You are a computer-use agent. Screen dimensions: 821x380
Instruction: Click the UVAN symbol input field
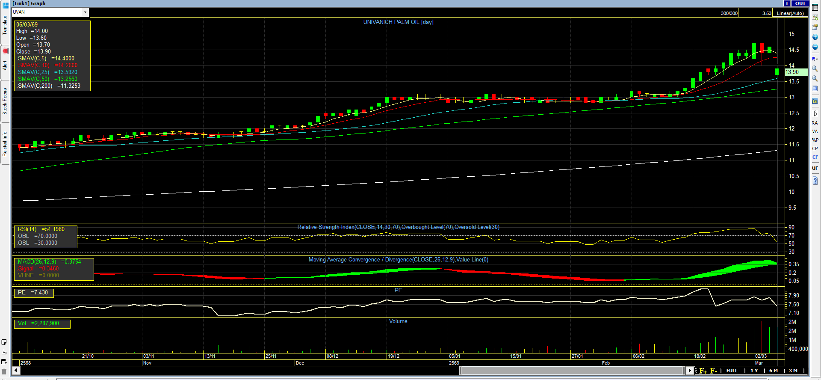tap(47, 12)
